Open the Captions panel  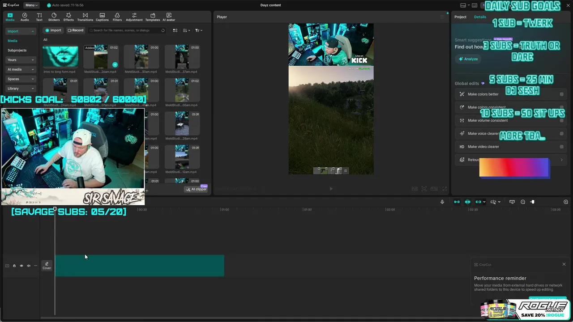tap(102, 17)
